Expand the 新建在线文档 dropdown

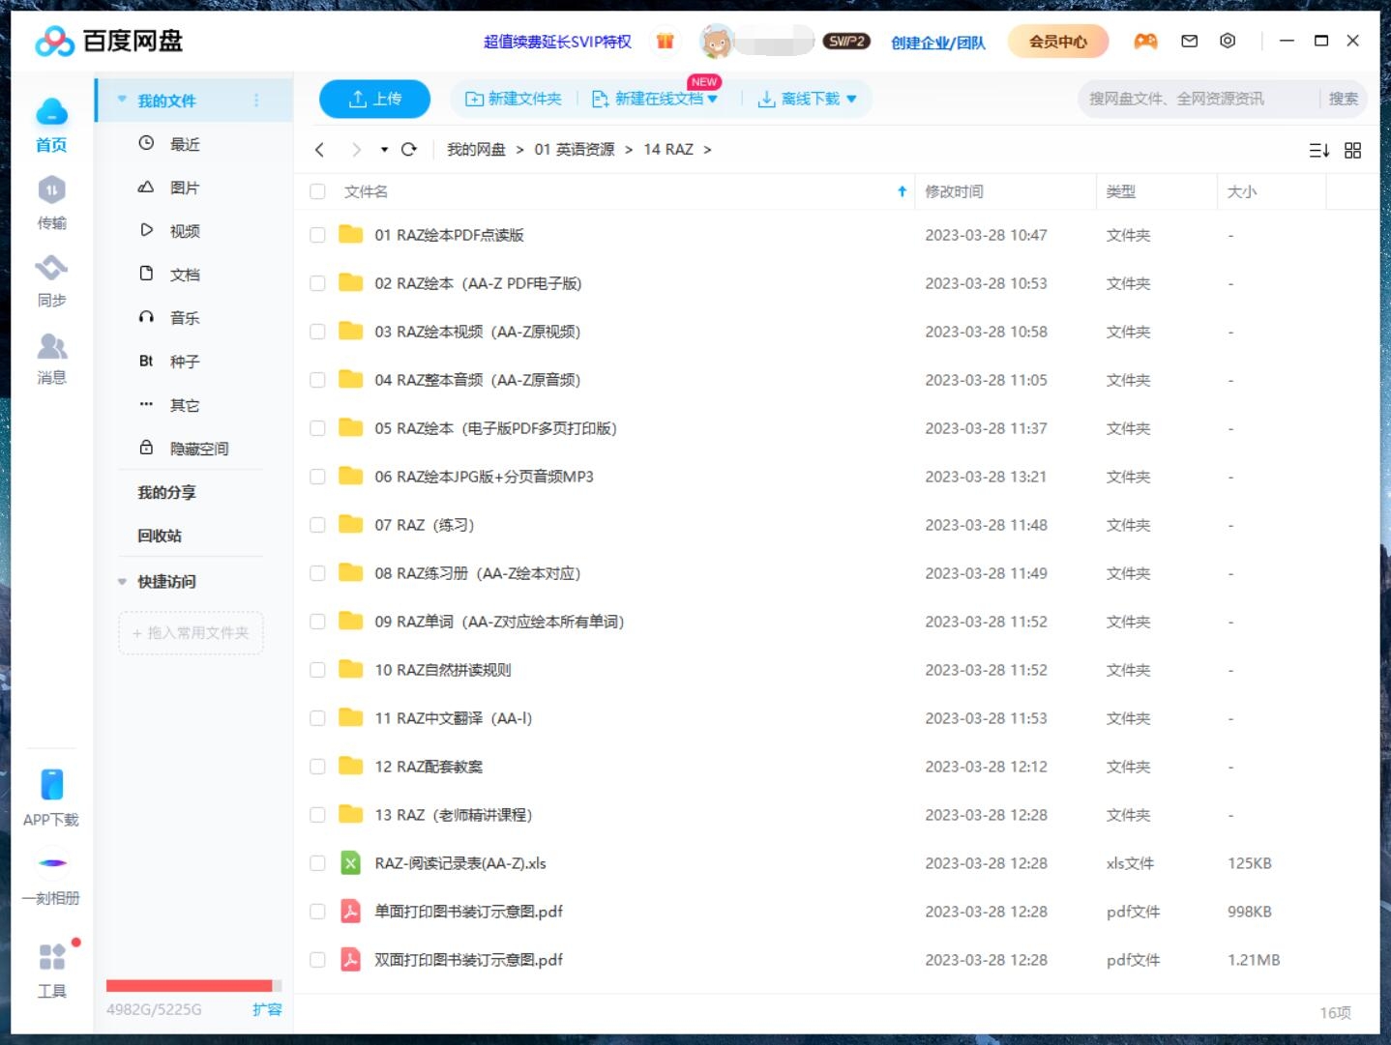point(713,98)
